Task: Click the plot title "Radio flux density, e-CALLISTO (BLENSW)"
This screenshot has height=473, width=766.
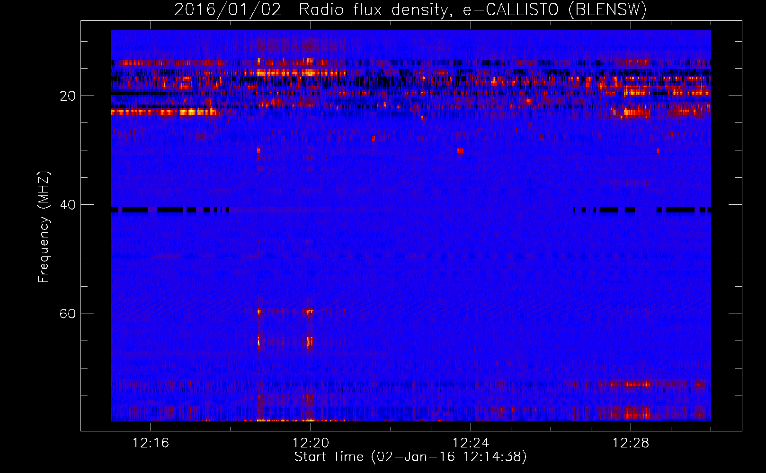Action: tap(472, 10)
